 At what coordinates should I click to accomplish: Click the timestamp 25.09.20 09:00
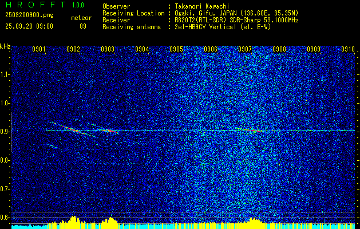pos(29,26)
